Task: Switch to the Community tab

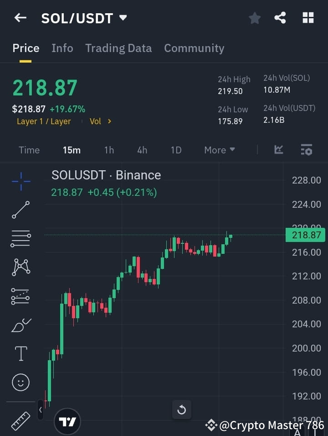Action: (x=194, y=48)
